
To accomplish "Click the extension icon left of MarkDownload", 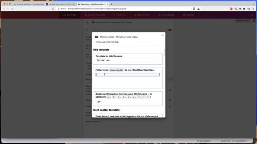I will pyautogui.click(x=236, y=9).
